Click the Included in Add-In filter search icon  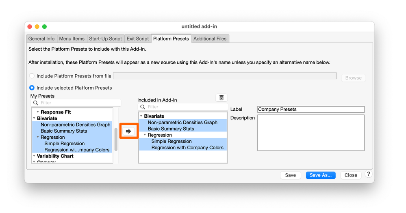pyautogui.click(x=143, y=107)
